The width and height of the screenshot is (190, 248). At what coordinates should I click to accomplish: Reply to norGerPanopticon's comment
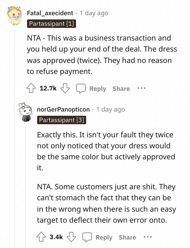point(104,237)
